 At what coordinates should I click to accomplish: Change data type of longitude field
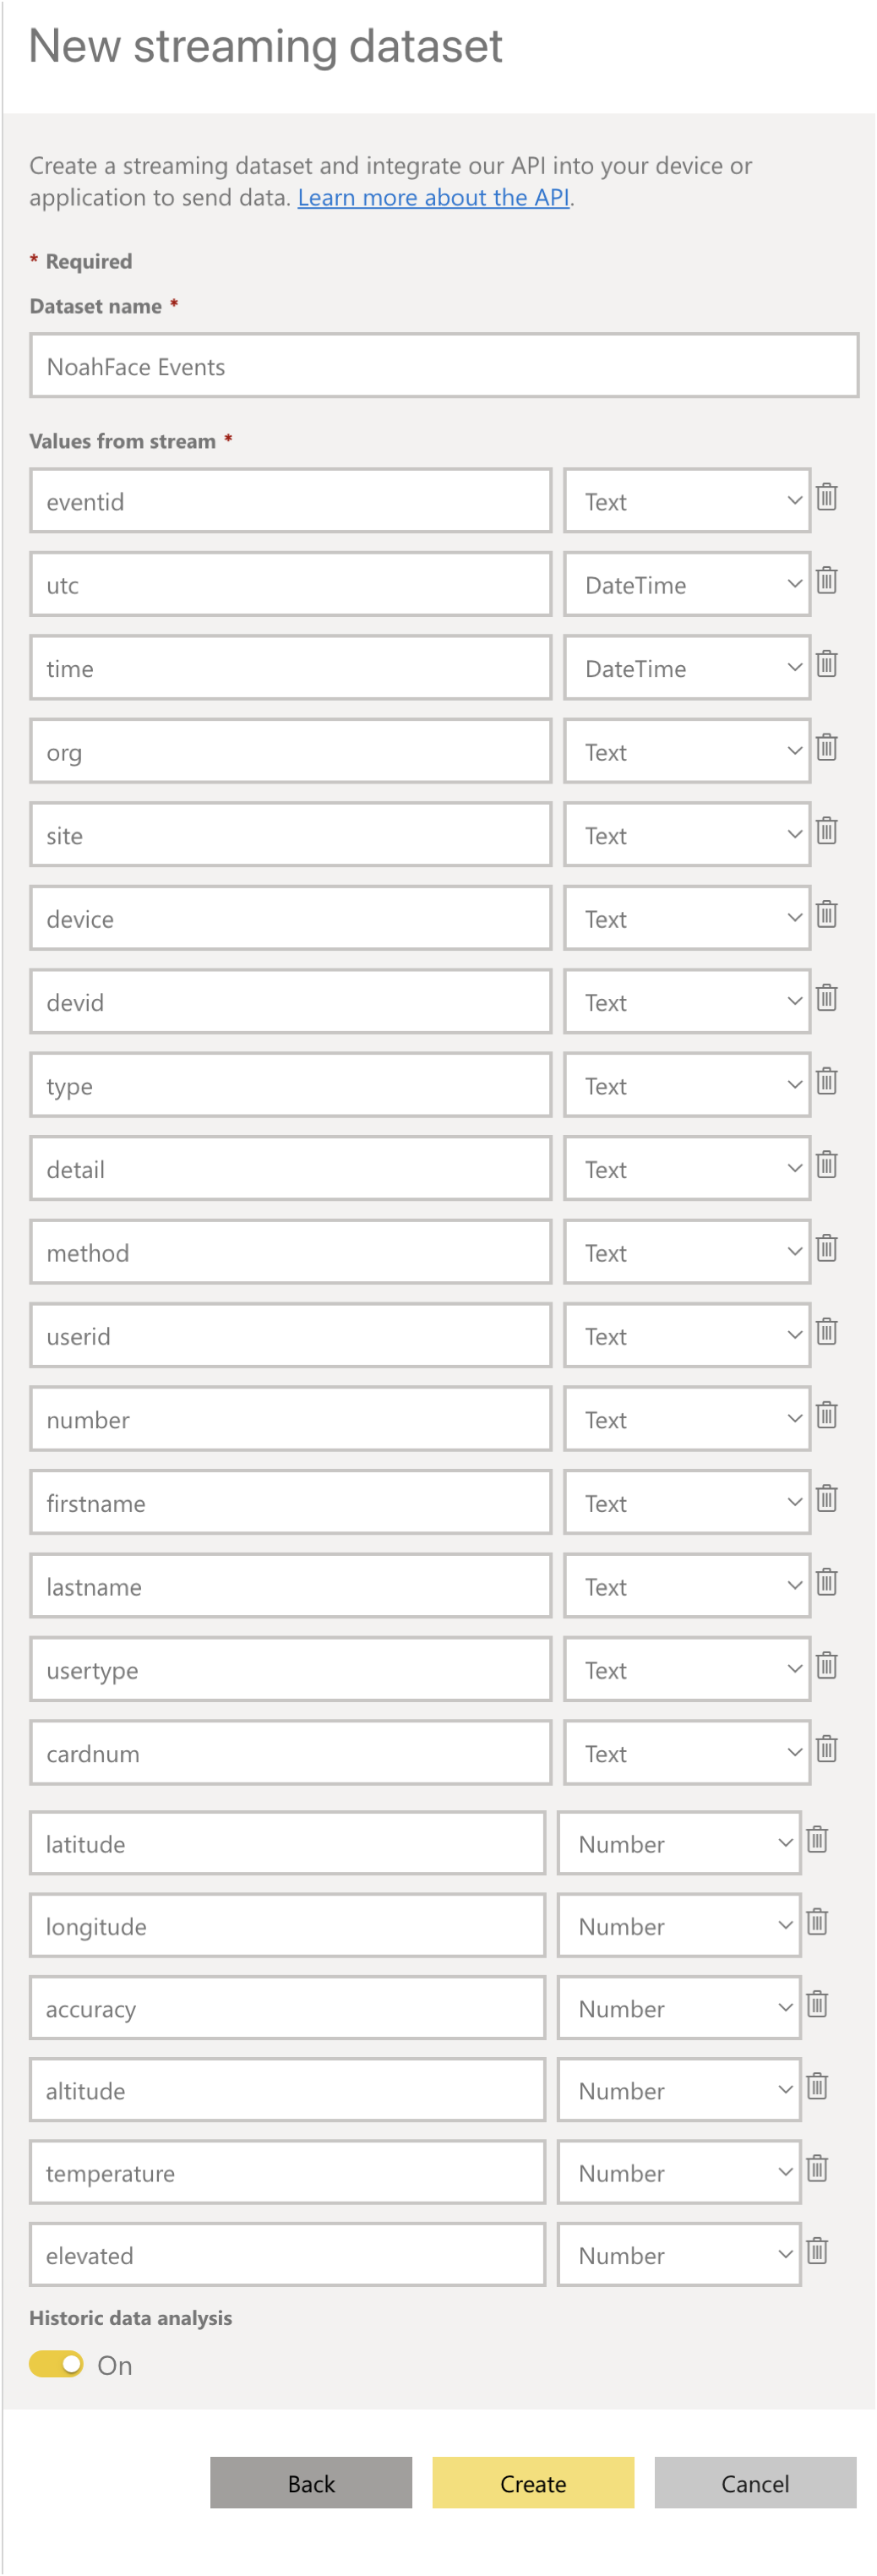(679, 1926)
